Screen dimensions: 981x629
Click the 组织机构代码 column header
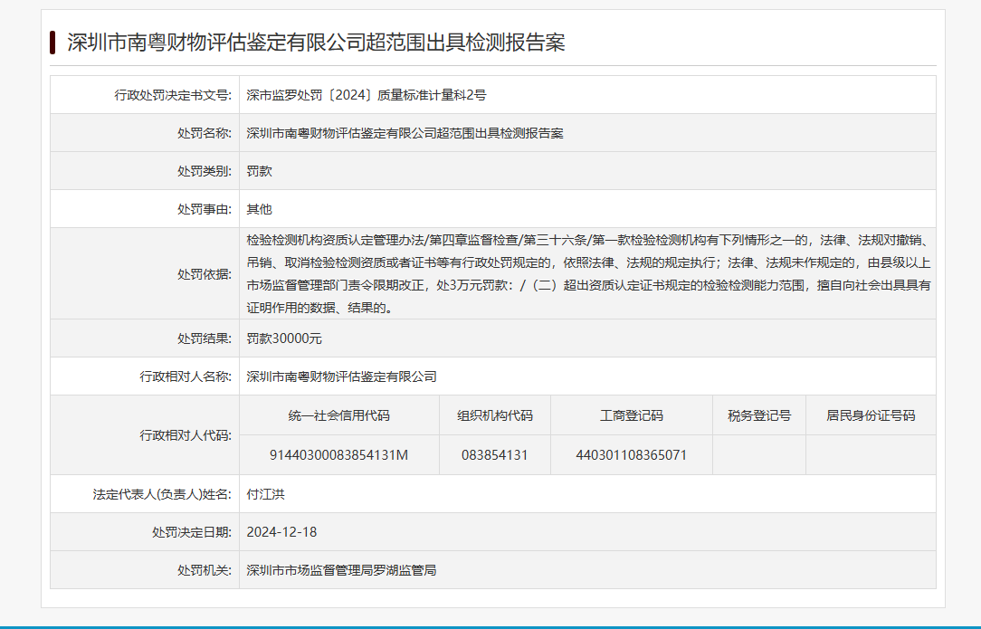pos(495,415)
